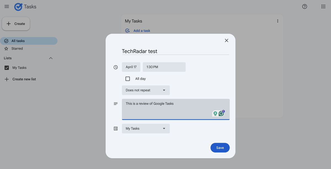Click the plus icon next to Create new list

[6, 79]
